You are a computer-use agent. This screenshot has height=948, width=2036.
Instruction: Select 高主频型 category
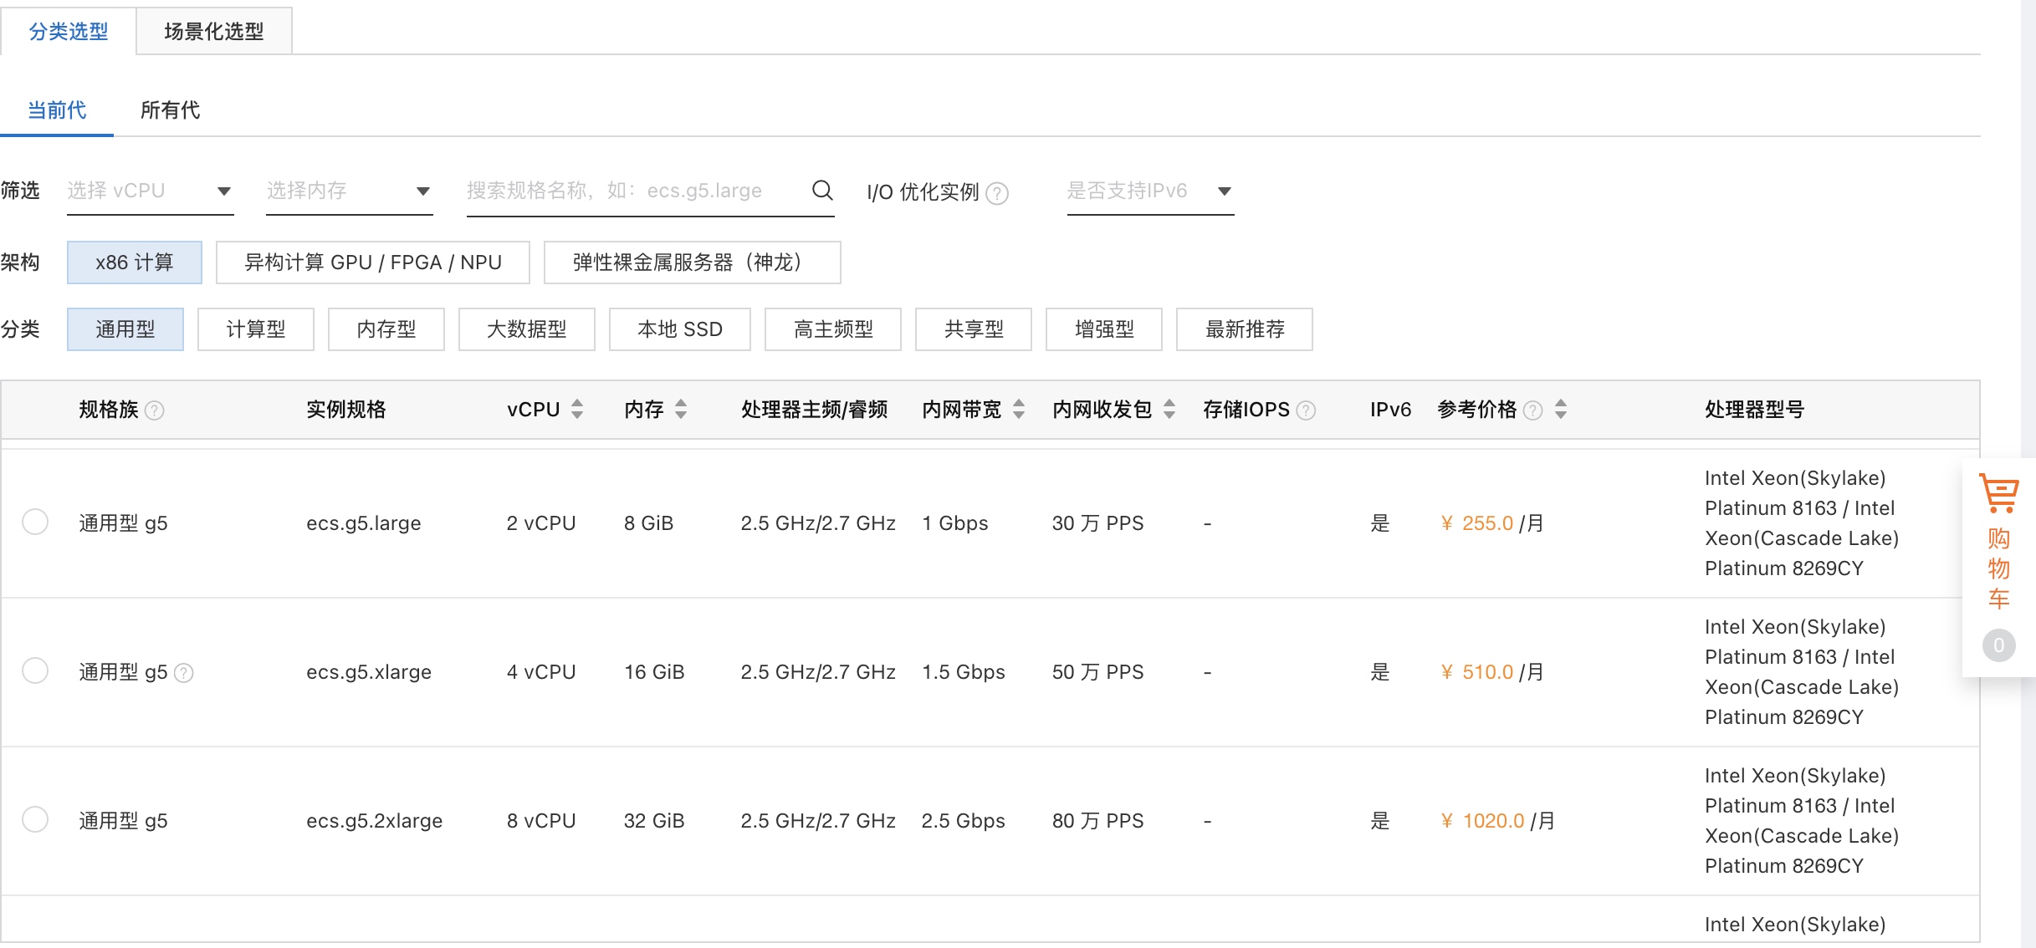pos(833,329)
